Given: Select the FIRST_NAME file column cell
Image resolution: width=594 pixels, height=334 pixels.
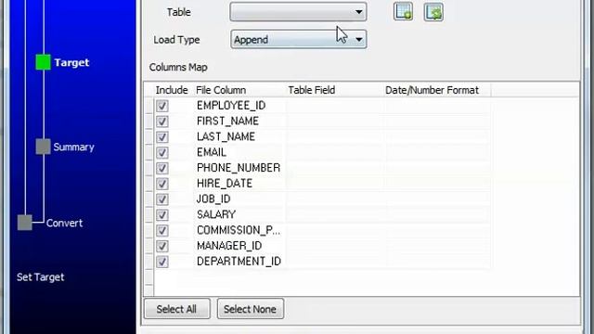Looking at the screenshot, I should point(239,122).
